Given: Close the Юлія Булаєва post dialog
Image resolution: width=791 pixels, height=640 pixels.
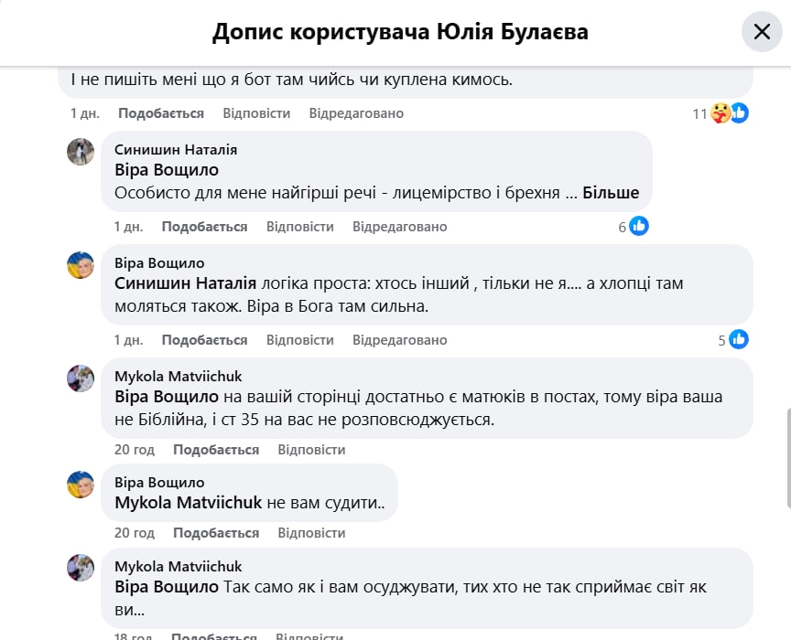Looking at the screenshot, I should pos(762,32).
